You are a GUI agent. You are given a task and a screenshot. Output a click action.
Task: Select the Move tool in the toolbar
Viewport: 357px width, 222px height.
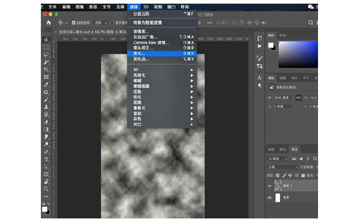[x=46, y=40]
